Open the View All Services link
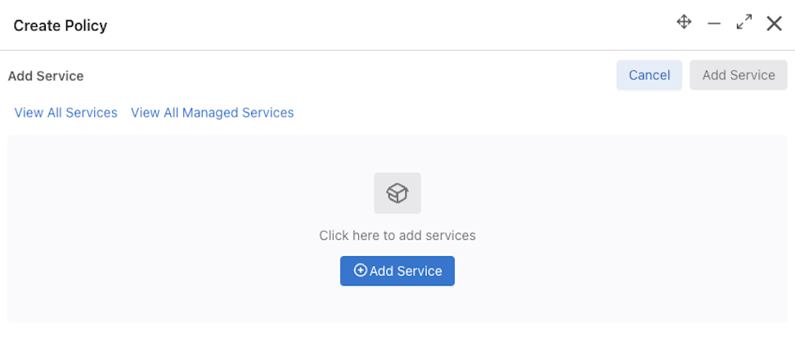The height and width of the screenshot is (346, 795). coord(66,113)
